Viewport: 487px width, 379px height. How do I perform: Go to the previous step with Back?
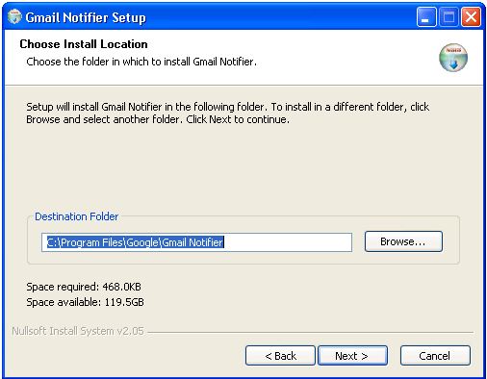click(x=280, y=356)
